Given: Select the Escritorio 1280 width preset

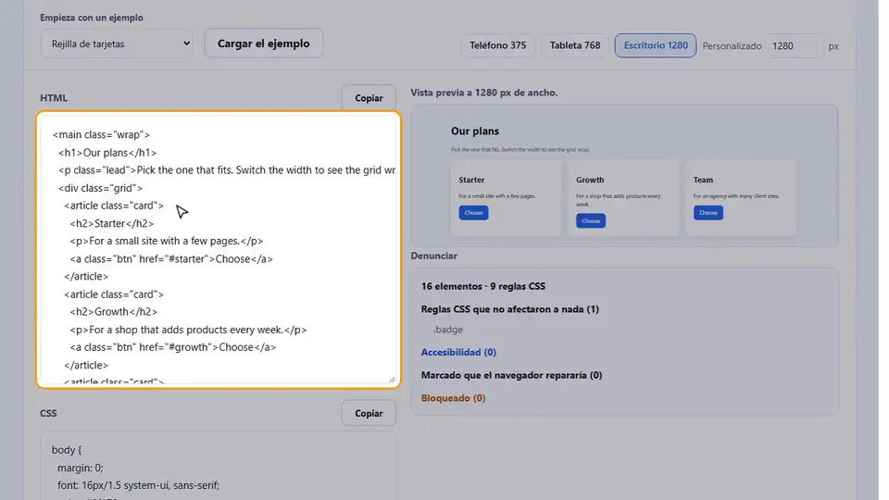Looking at the screenshot, I should tap(656, 45).
